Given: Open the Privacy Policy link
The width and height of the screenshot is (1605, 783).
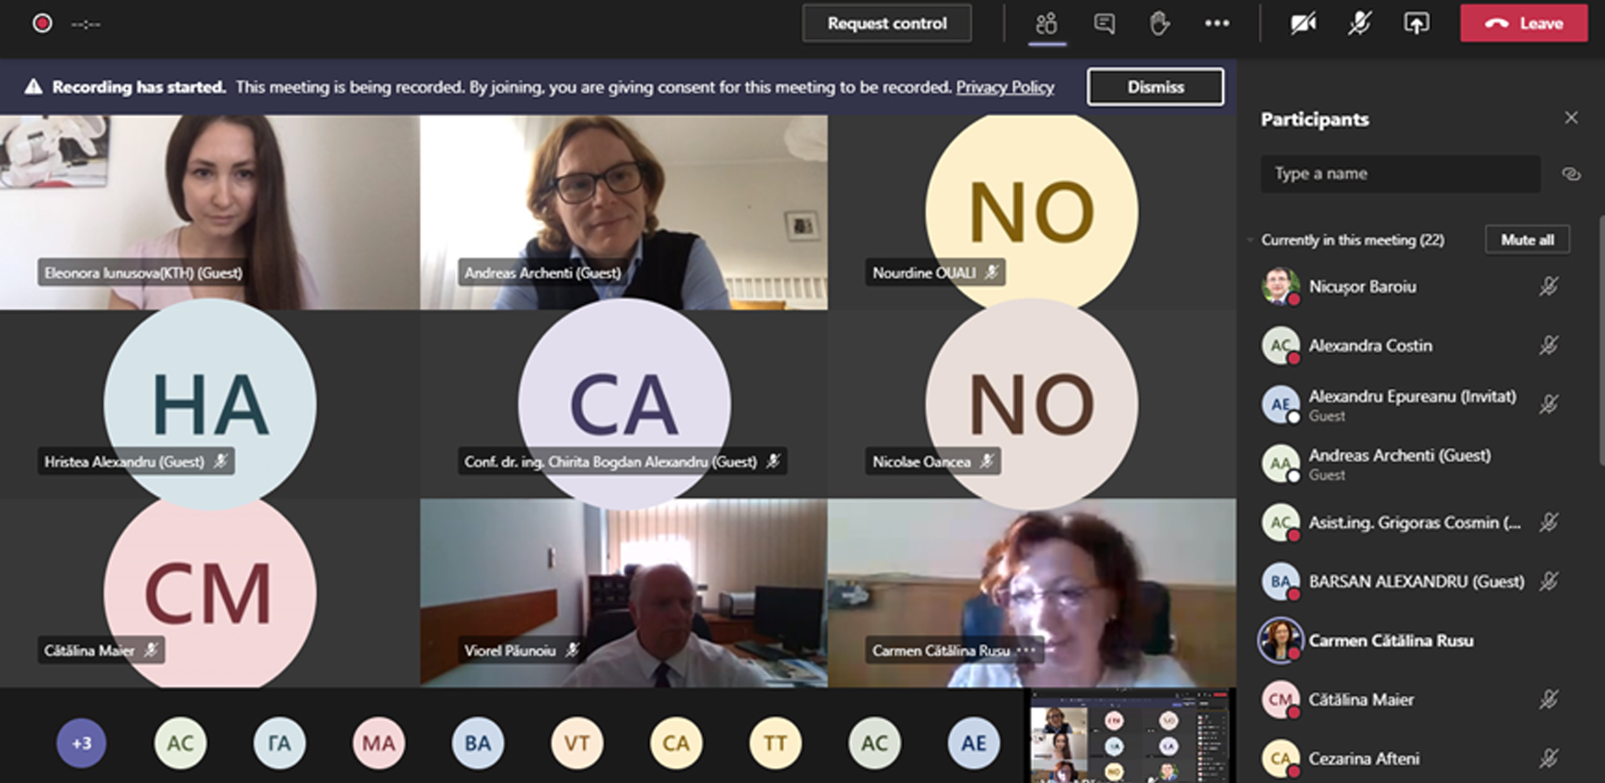Looking at the screenshot, I should coord(1005,87).
